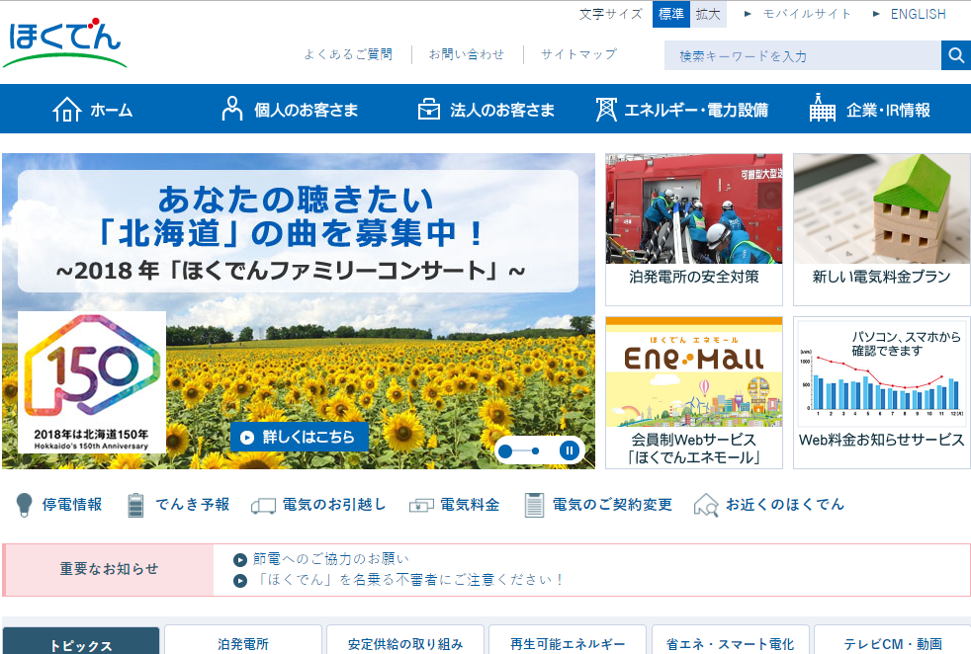The height and width of the screenshot is (654, 971).
Task: Select the 再生可能エネルギー tab
Action: tap(568, 640)
